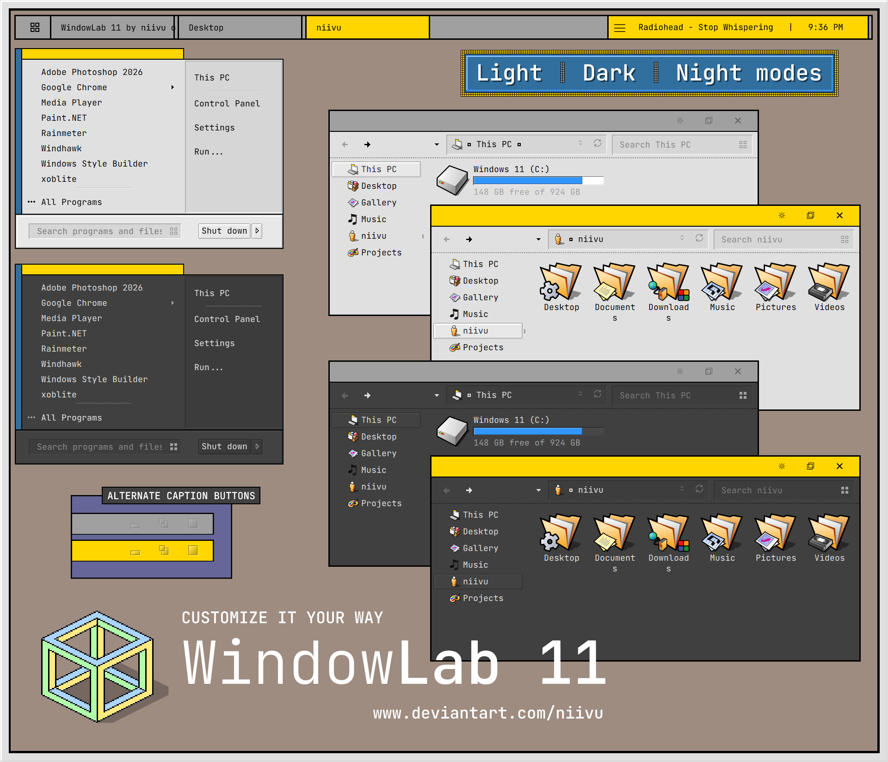Switch to the niivu taskbar button
The image size is (888, 762).
[x=368, y=28]
